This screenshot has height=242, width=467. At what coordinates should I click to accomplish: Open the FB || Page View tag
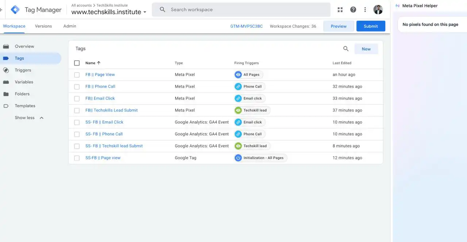tap(100, 75)
